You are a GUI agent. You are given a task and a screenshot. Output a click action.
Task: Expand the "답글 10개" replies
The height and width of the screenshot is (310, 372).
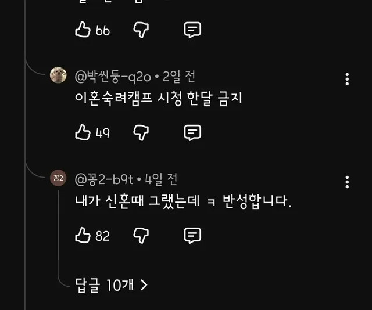(112, 284)
